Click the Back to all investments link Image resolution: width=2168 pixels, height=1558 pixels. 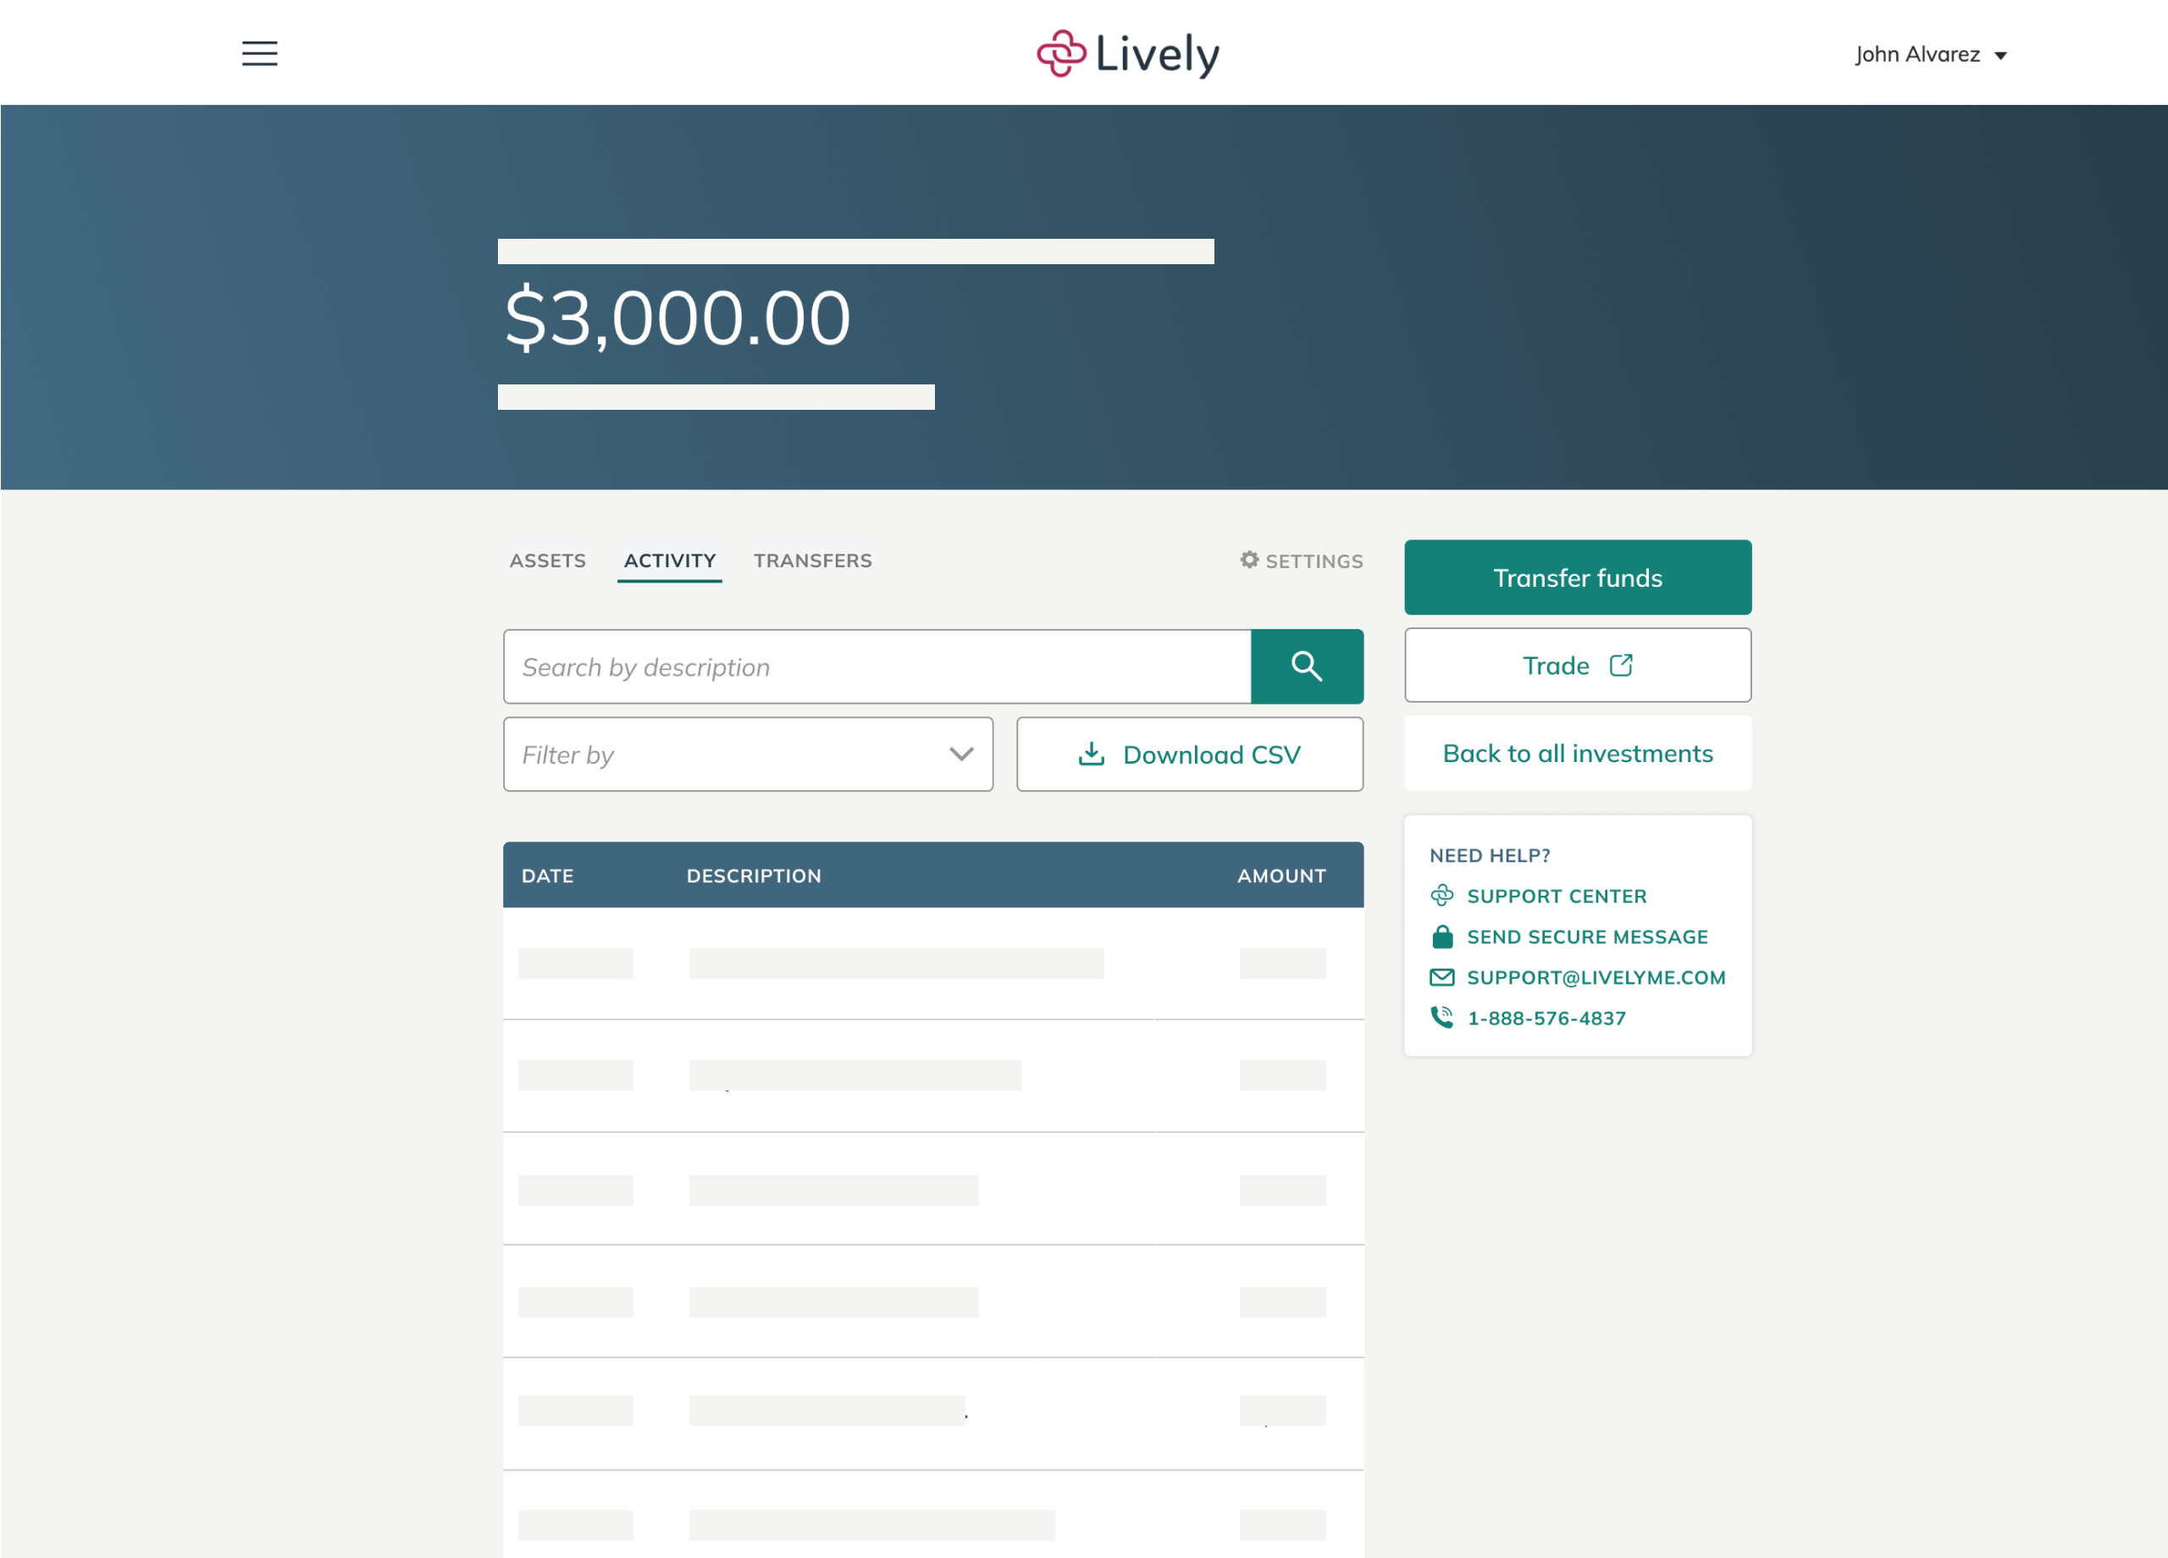tap(1577, 752)
